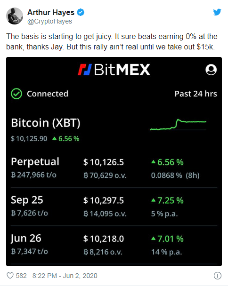Image resolution: width=228 pixels, height=286 pixels.
Task: Click the green Connected checkmark icon
Action: (16, 94)
